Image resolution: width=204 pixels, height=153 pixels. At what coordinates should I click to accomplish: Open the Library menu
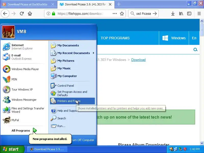tap(181, 14)
